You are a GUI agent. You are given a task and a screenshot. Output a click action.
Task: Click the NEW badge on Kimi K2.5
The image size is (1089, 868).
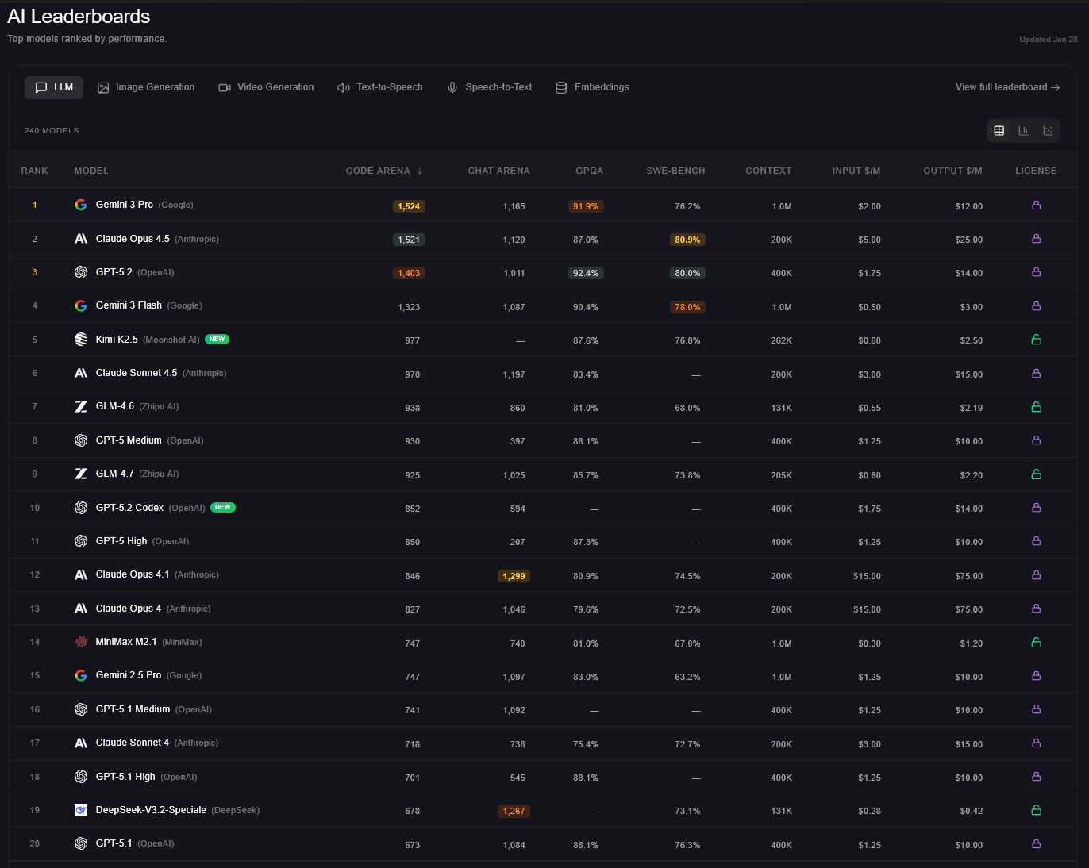217,339
